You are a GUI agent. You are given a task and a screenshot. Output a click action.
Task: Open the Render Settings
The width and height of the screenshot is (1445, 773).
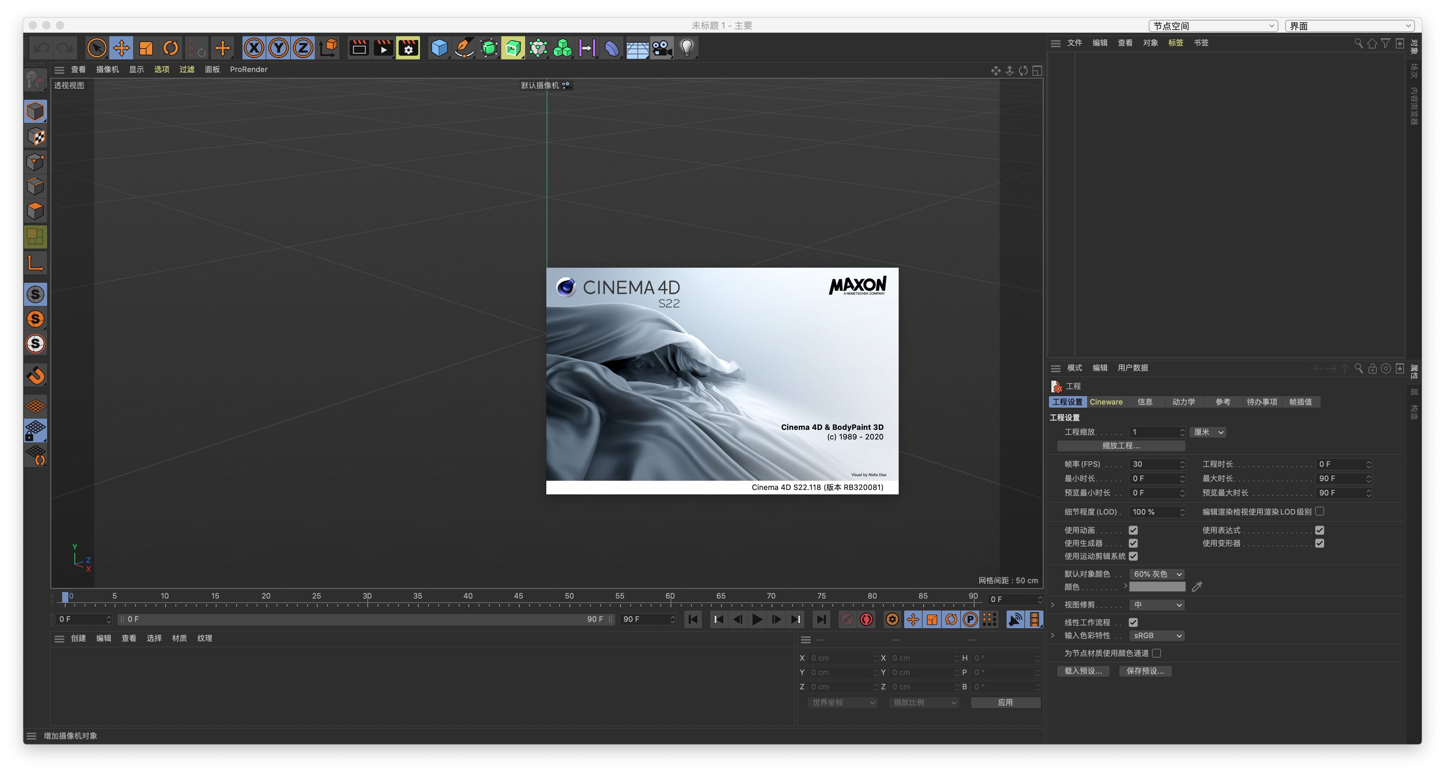click(x=408, y=48)
